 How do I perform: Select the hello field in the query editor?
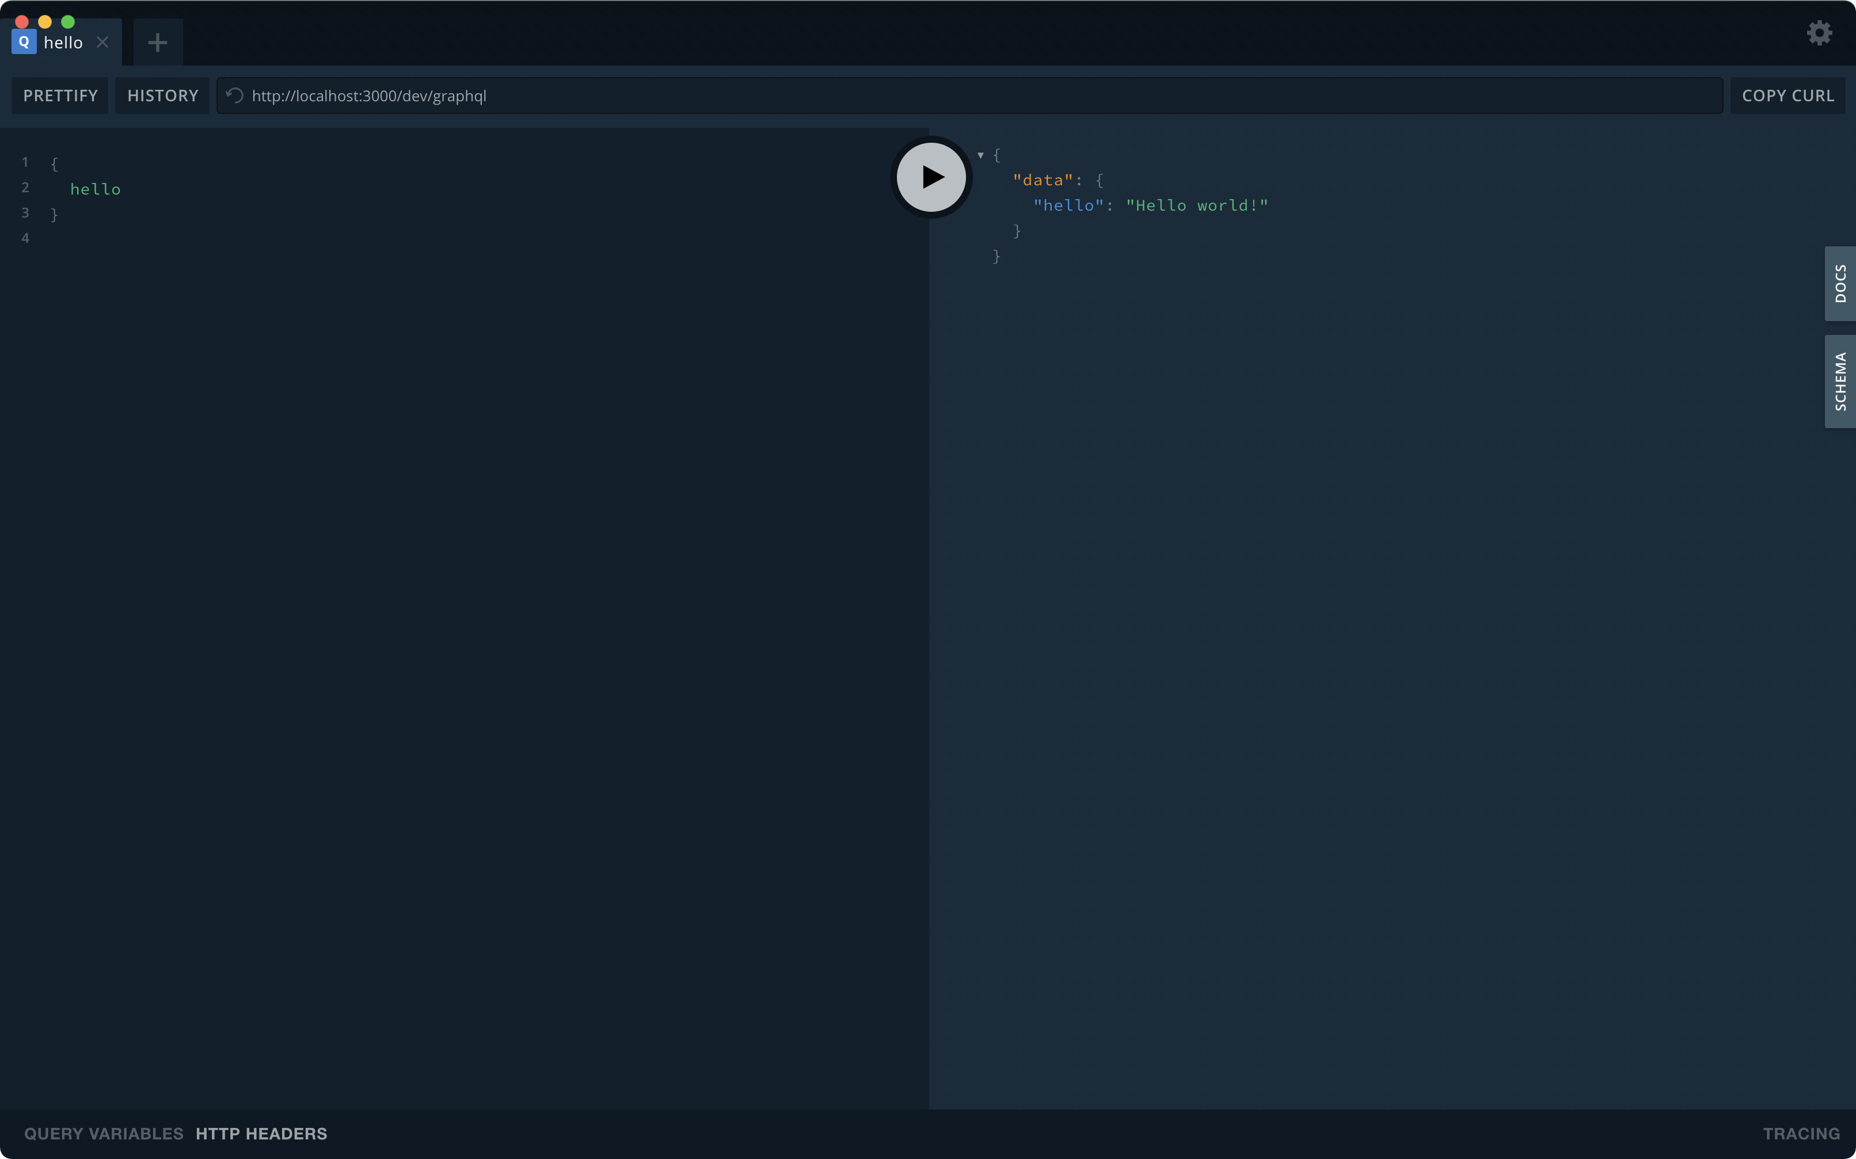[x=95, y=189]
